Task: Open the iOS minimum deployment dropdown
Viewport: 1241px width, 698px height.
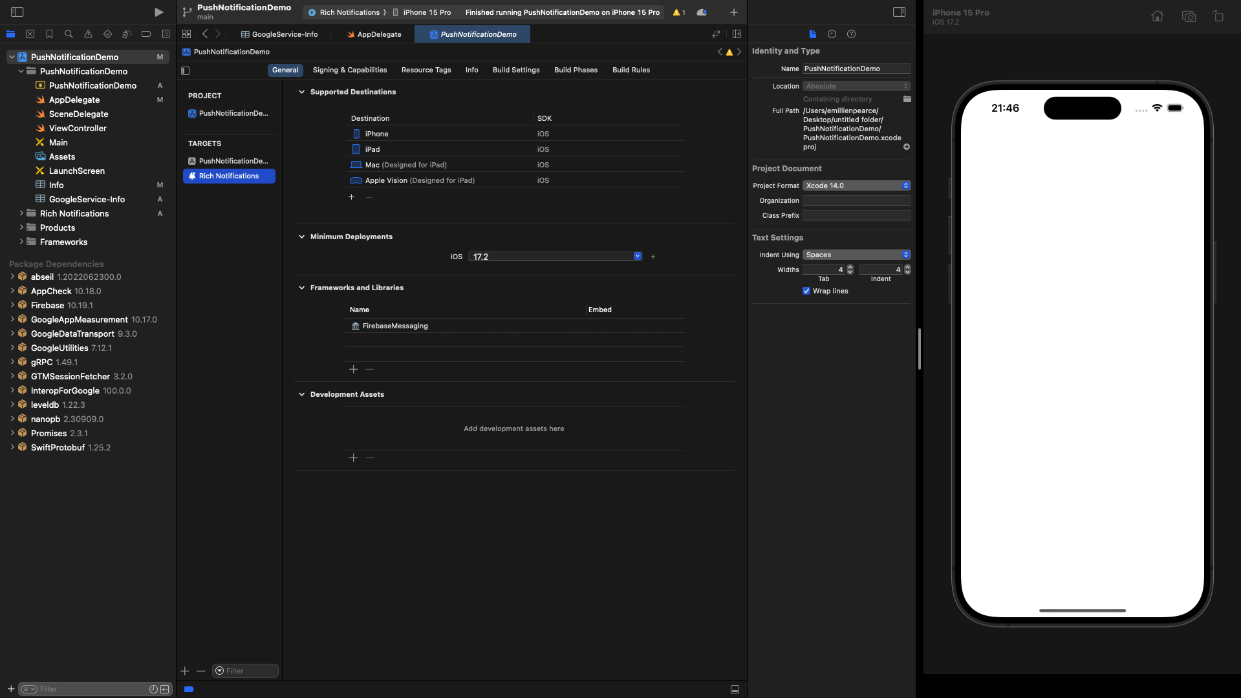Action: point(637,257)
